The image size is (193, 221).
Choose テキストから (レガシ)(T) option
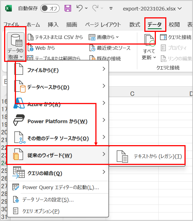point(147,156)
